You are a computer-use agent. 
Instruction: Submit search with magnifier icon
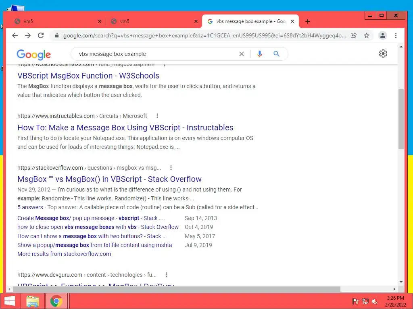pos(276,54)
